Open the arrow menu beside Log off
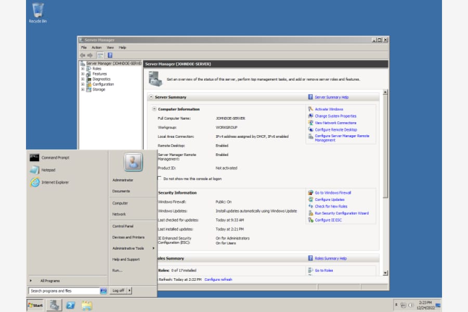This screenshot has height=312, width=468. 129,291
